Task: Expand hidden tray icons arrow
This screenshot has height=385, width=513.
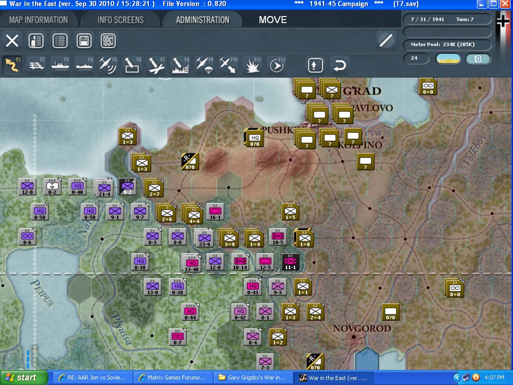Action: click(457, 378)
